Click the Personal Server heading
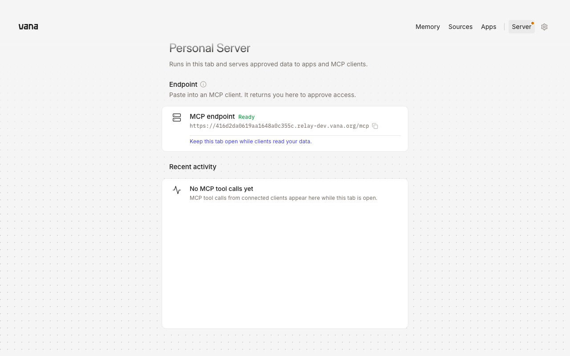 pos(210,48)
